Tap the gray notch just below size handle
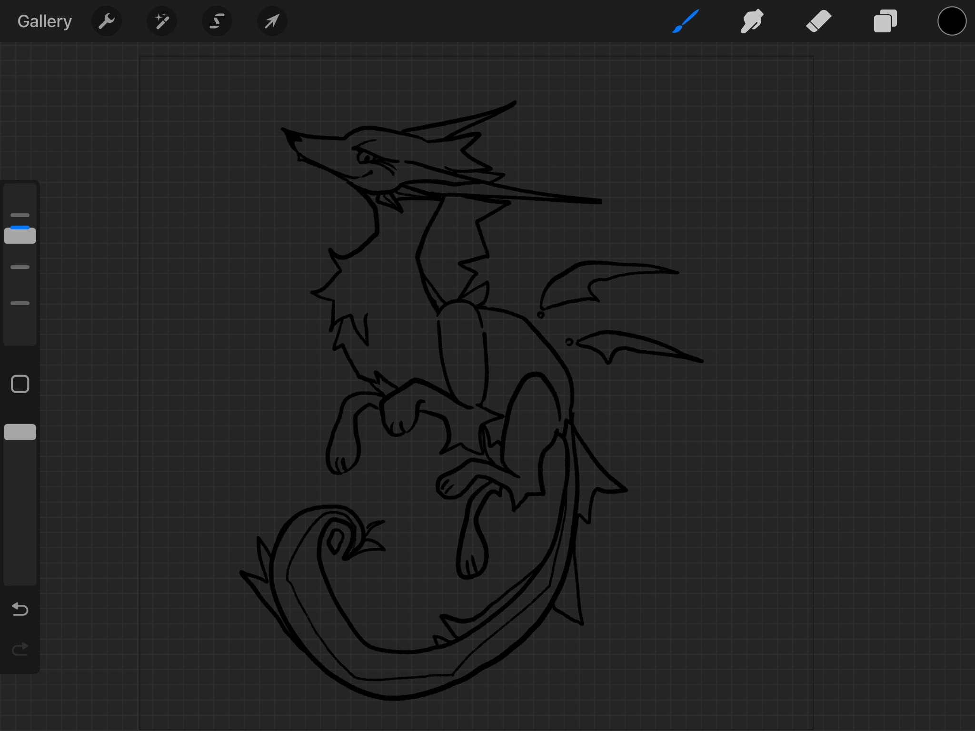This screenshot has width=975, height=731. [20, 267]
